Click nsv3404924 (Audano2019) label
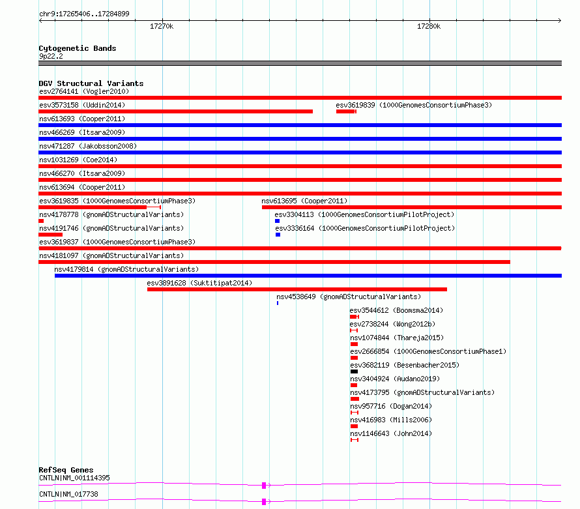Screen dimensions: 580x509 [395, 379]
